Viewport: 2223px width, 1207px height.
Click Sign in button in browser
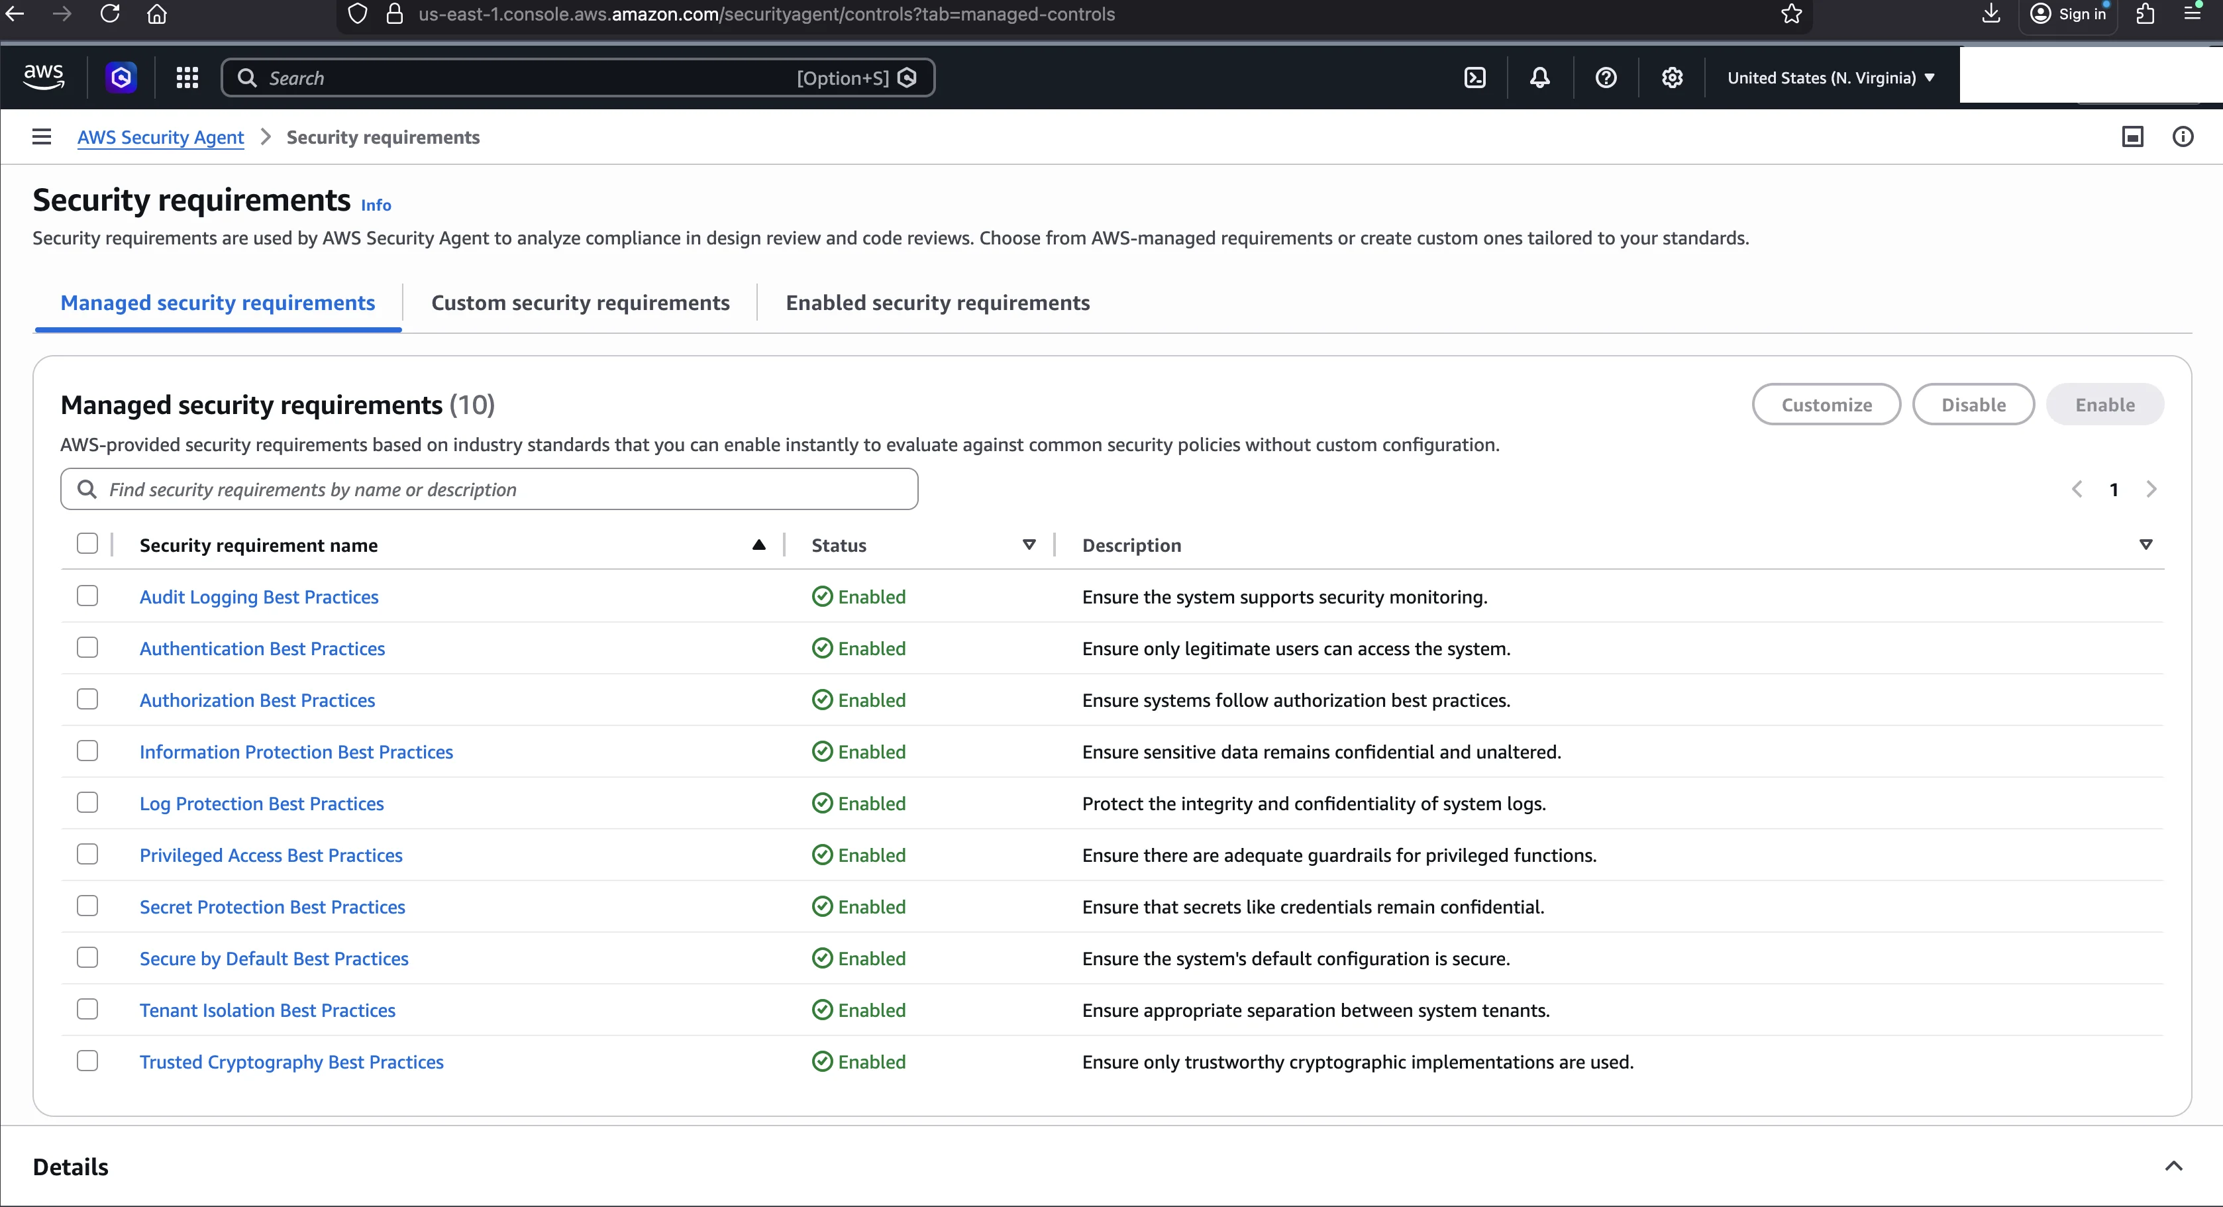[x=2067, y=14]
